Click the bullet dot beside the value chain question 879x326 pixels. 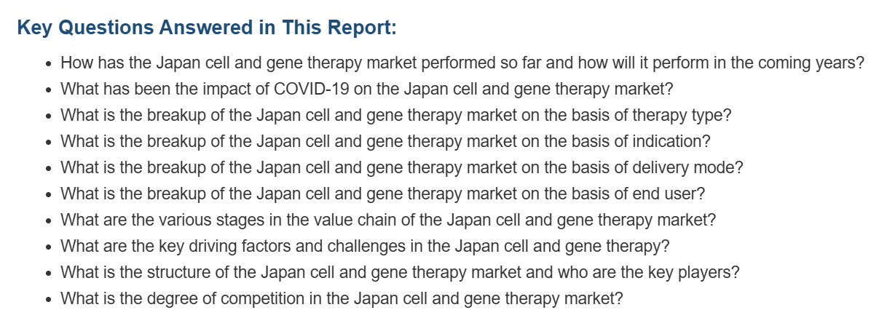48,221
